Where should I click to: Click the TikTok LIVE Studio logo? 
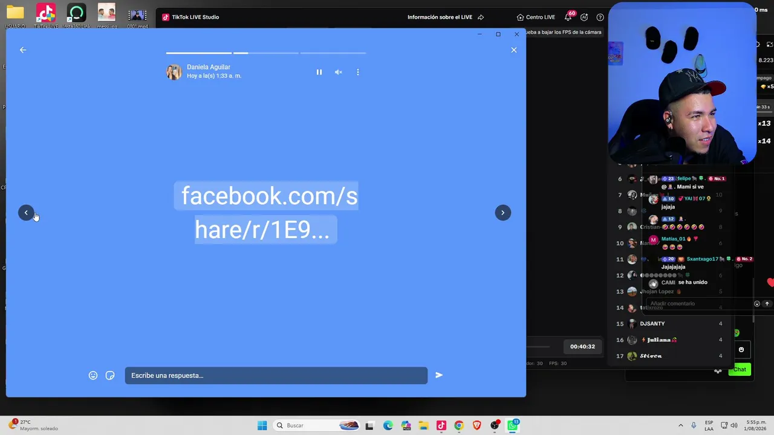[x=166, y=17]
